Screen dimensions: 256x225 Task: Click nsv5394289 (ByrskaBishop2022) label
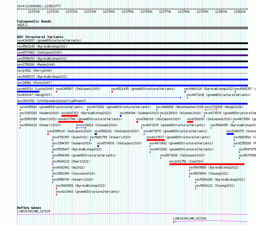pos(220,179)
